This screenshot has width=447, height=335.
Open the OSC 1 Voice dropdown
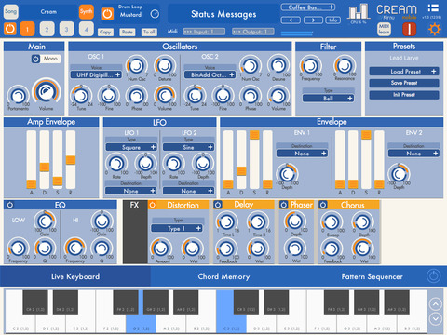[x=96, y=74]
